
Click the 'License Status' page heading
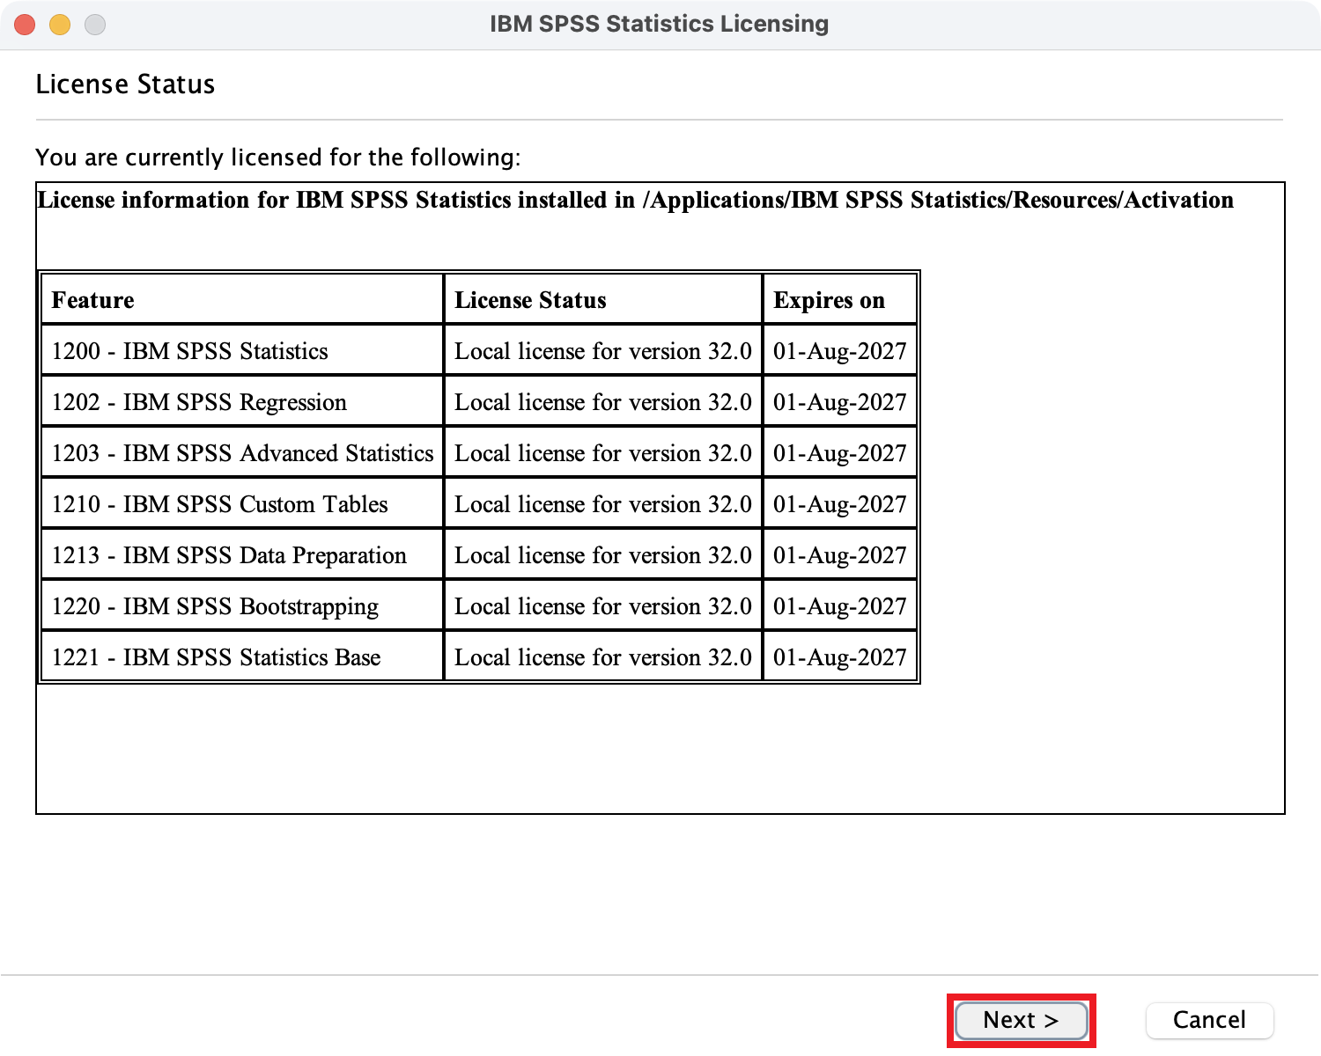(125, 84)
